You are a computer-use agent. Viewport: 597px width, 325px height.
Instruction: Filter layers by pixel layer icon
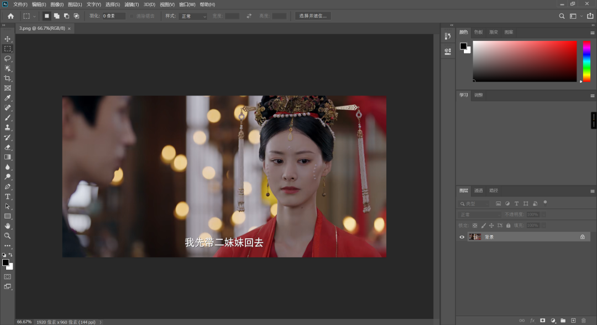click(x=498, y=204)
